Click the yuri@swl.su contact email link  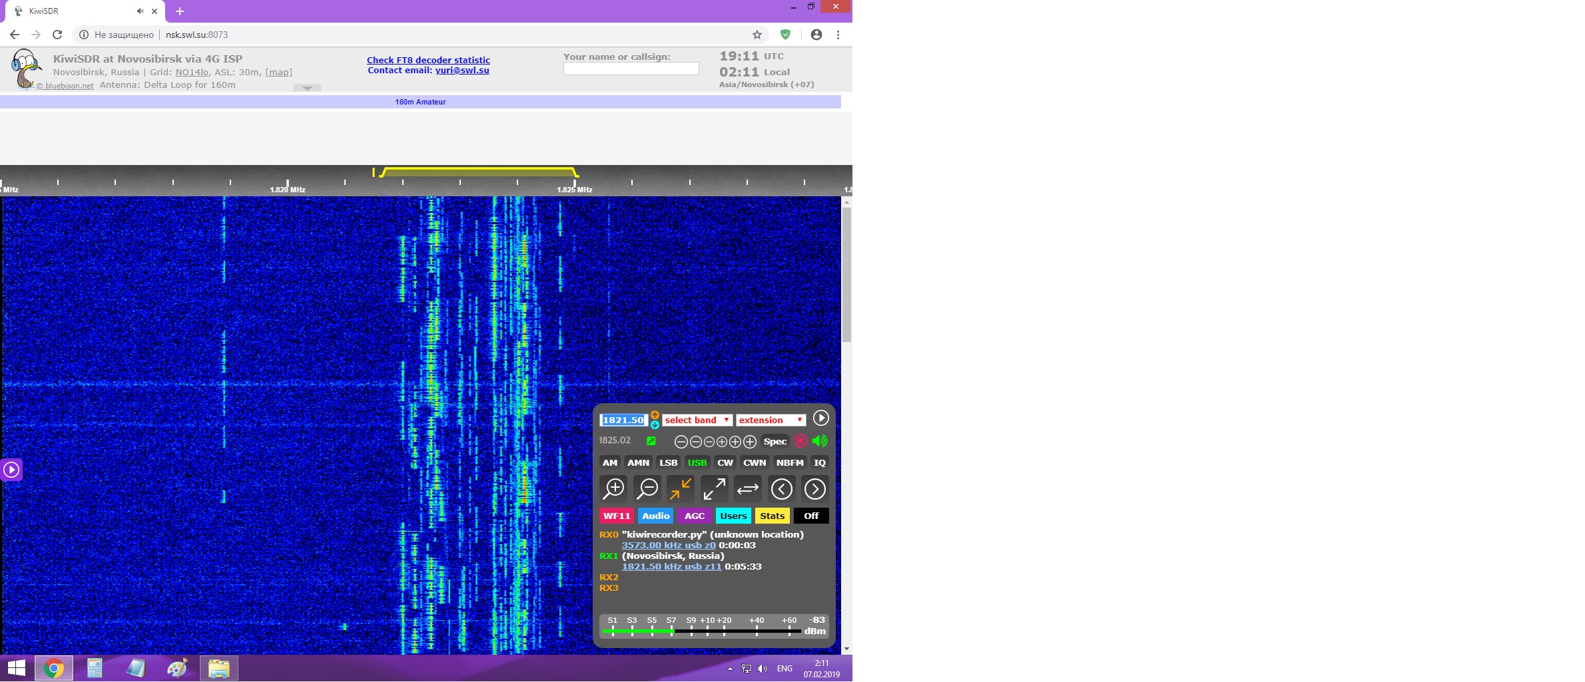pos(462,71)
